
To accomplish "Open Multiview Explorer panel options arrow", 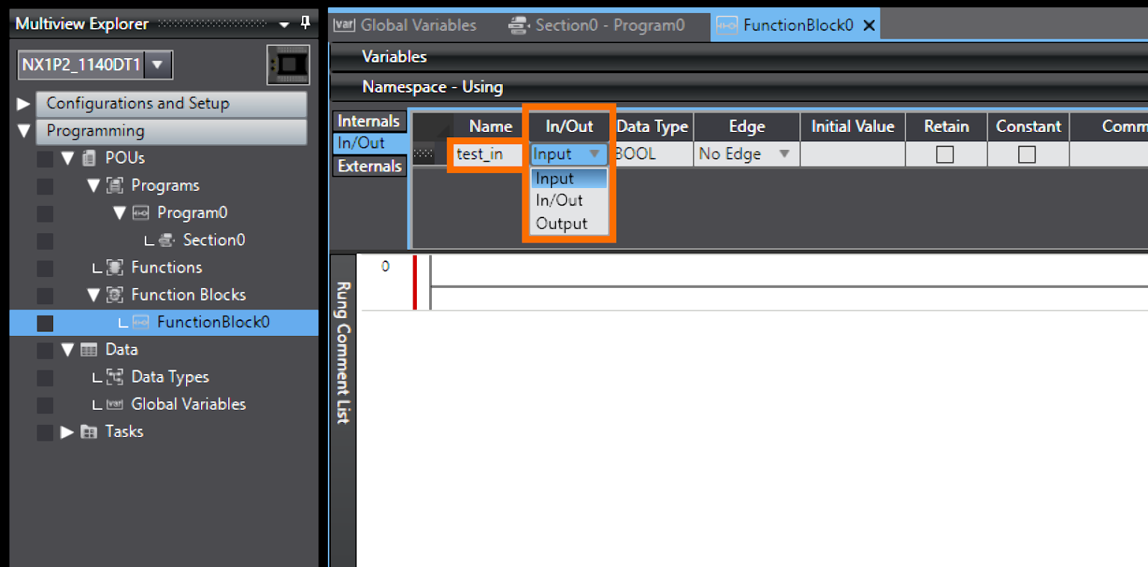I will pyautogui.click(x=284, y=24).
